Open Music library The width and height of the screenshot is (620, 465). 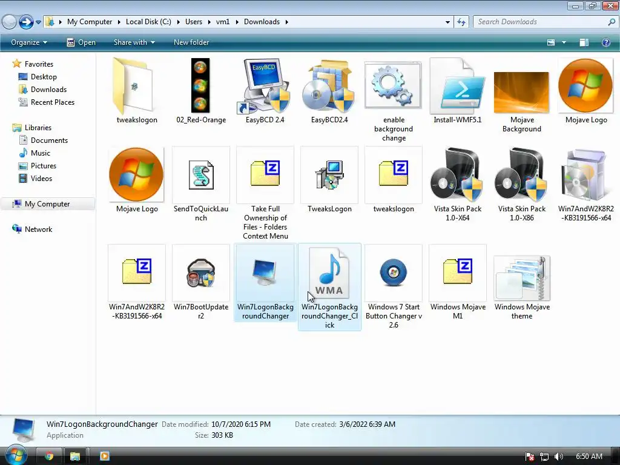[41, 153]
